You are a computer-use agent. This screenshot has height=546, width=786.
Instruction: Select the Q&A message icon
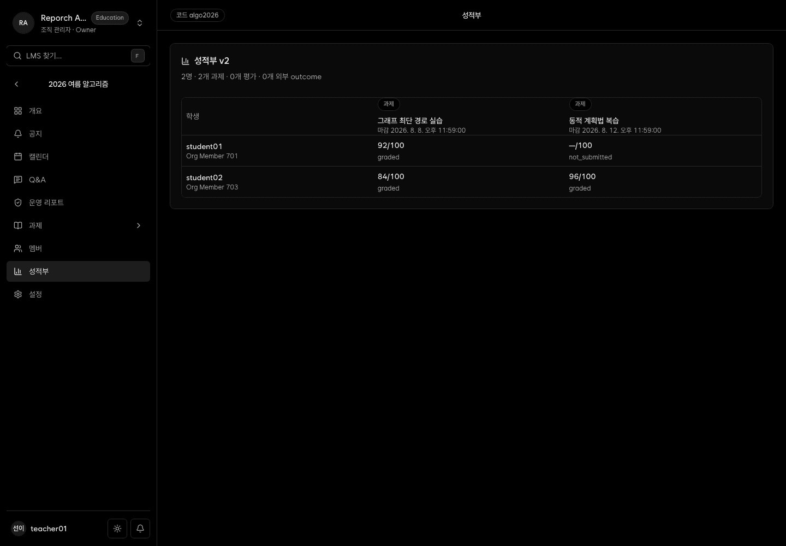tap(18, 180)
